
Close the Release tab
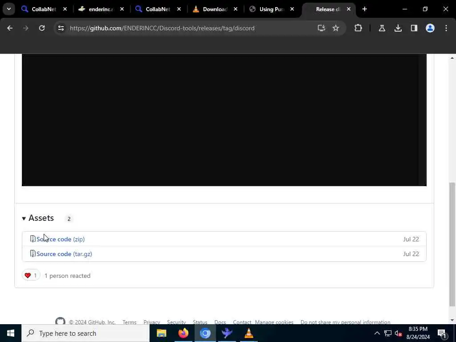pos(348,9)
